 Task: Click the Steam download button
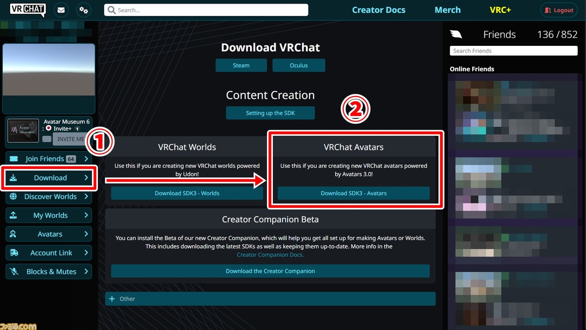[241, 65]
